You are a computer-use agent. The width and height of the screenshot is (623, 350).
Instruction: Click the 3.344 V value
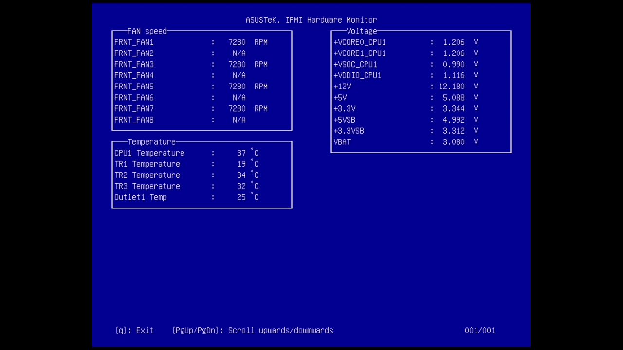[x=460, y=109]
